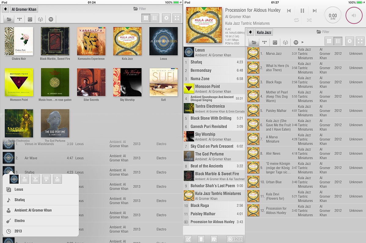
Task: Toggle shuffle playback mode
Action: point(309,20)
